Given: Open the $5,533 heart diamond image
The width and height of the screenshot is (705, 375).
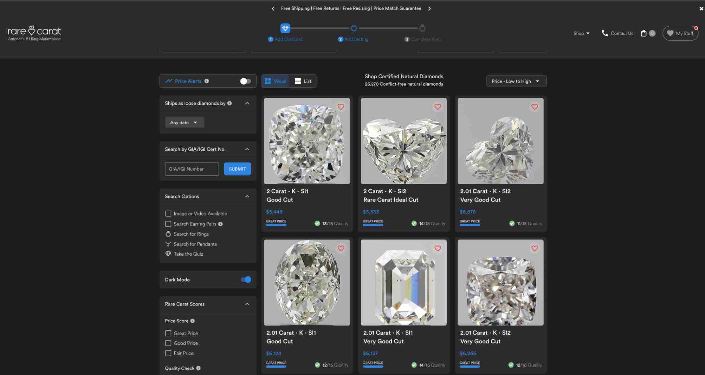Looking at the screenshot, I should click(403, 141).
